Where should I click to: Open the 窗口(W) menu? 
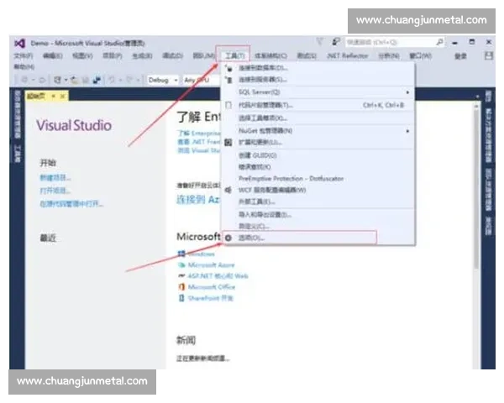pyautogui.click(x=420, y=56)
